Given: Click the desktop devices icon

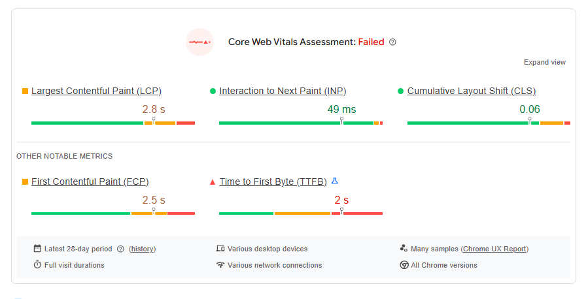Looking at the screenshot, I should coord(220,249).
